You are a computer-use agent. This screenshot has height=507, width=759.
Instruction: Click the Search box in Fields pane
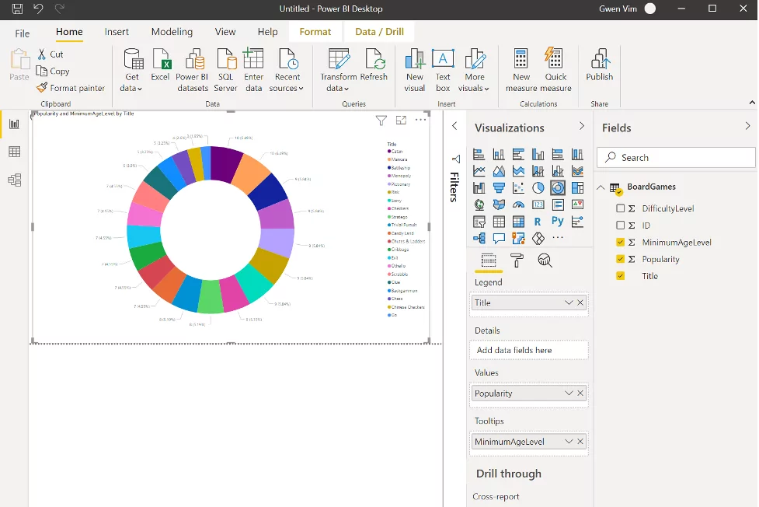pos(676,158)
